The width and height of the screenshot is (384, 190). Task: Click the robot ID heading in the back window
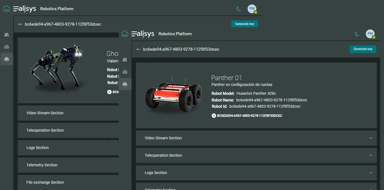(x=63, y=24)
